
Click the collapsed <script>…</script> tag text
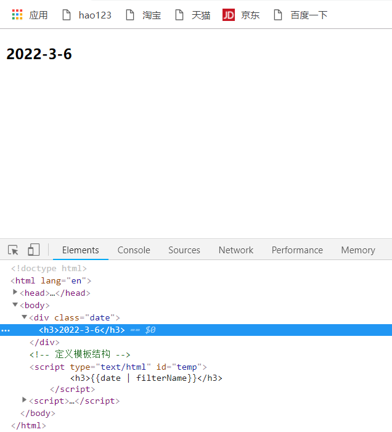pos(75,401)
